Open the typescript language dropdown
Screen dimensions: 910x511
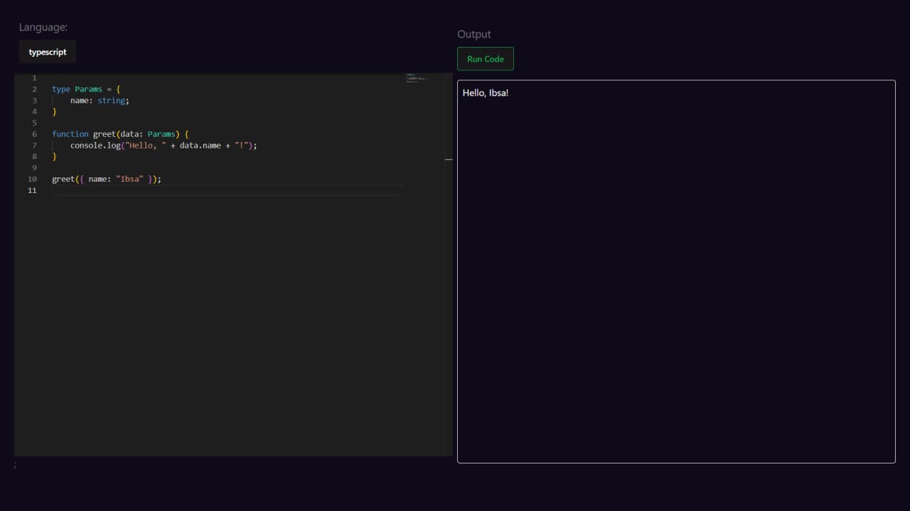(48, 52)
